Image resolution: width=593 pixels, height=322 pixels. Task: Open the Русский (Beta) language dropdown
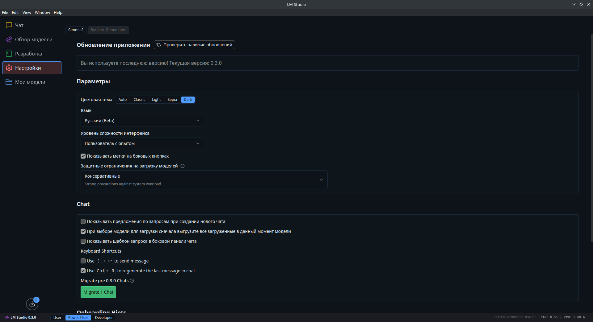point(142,121)
